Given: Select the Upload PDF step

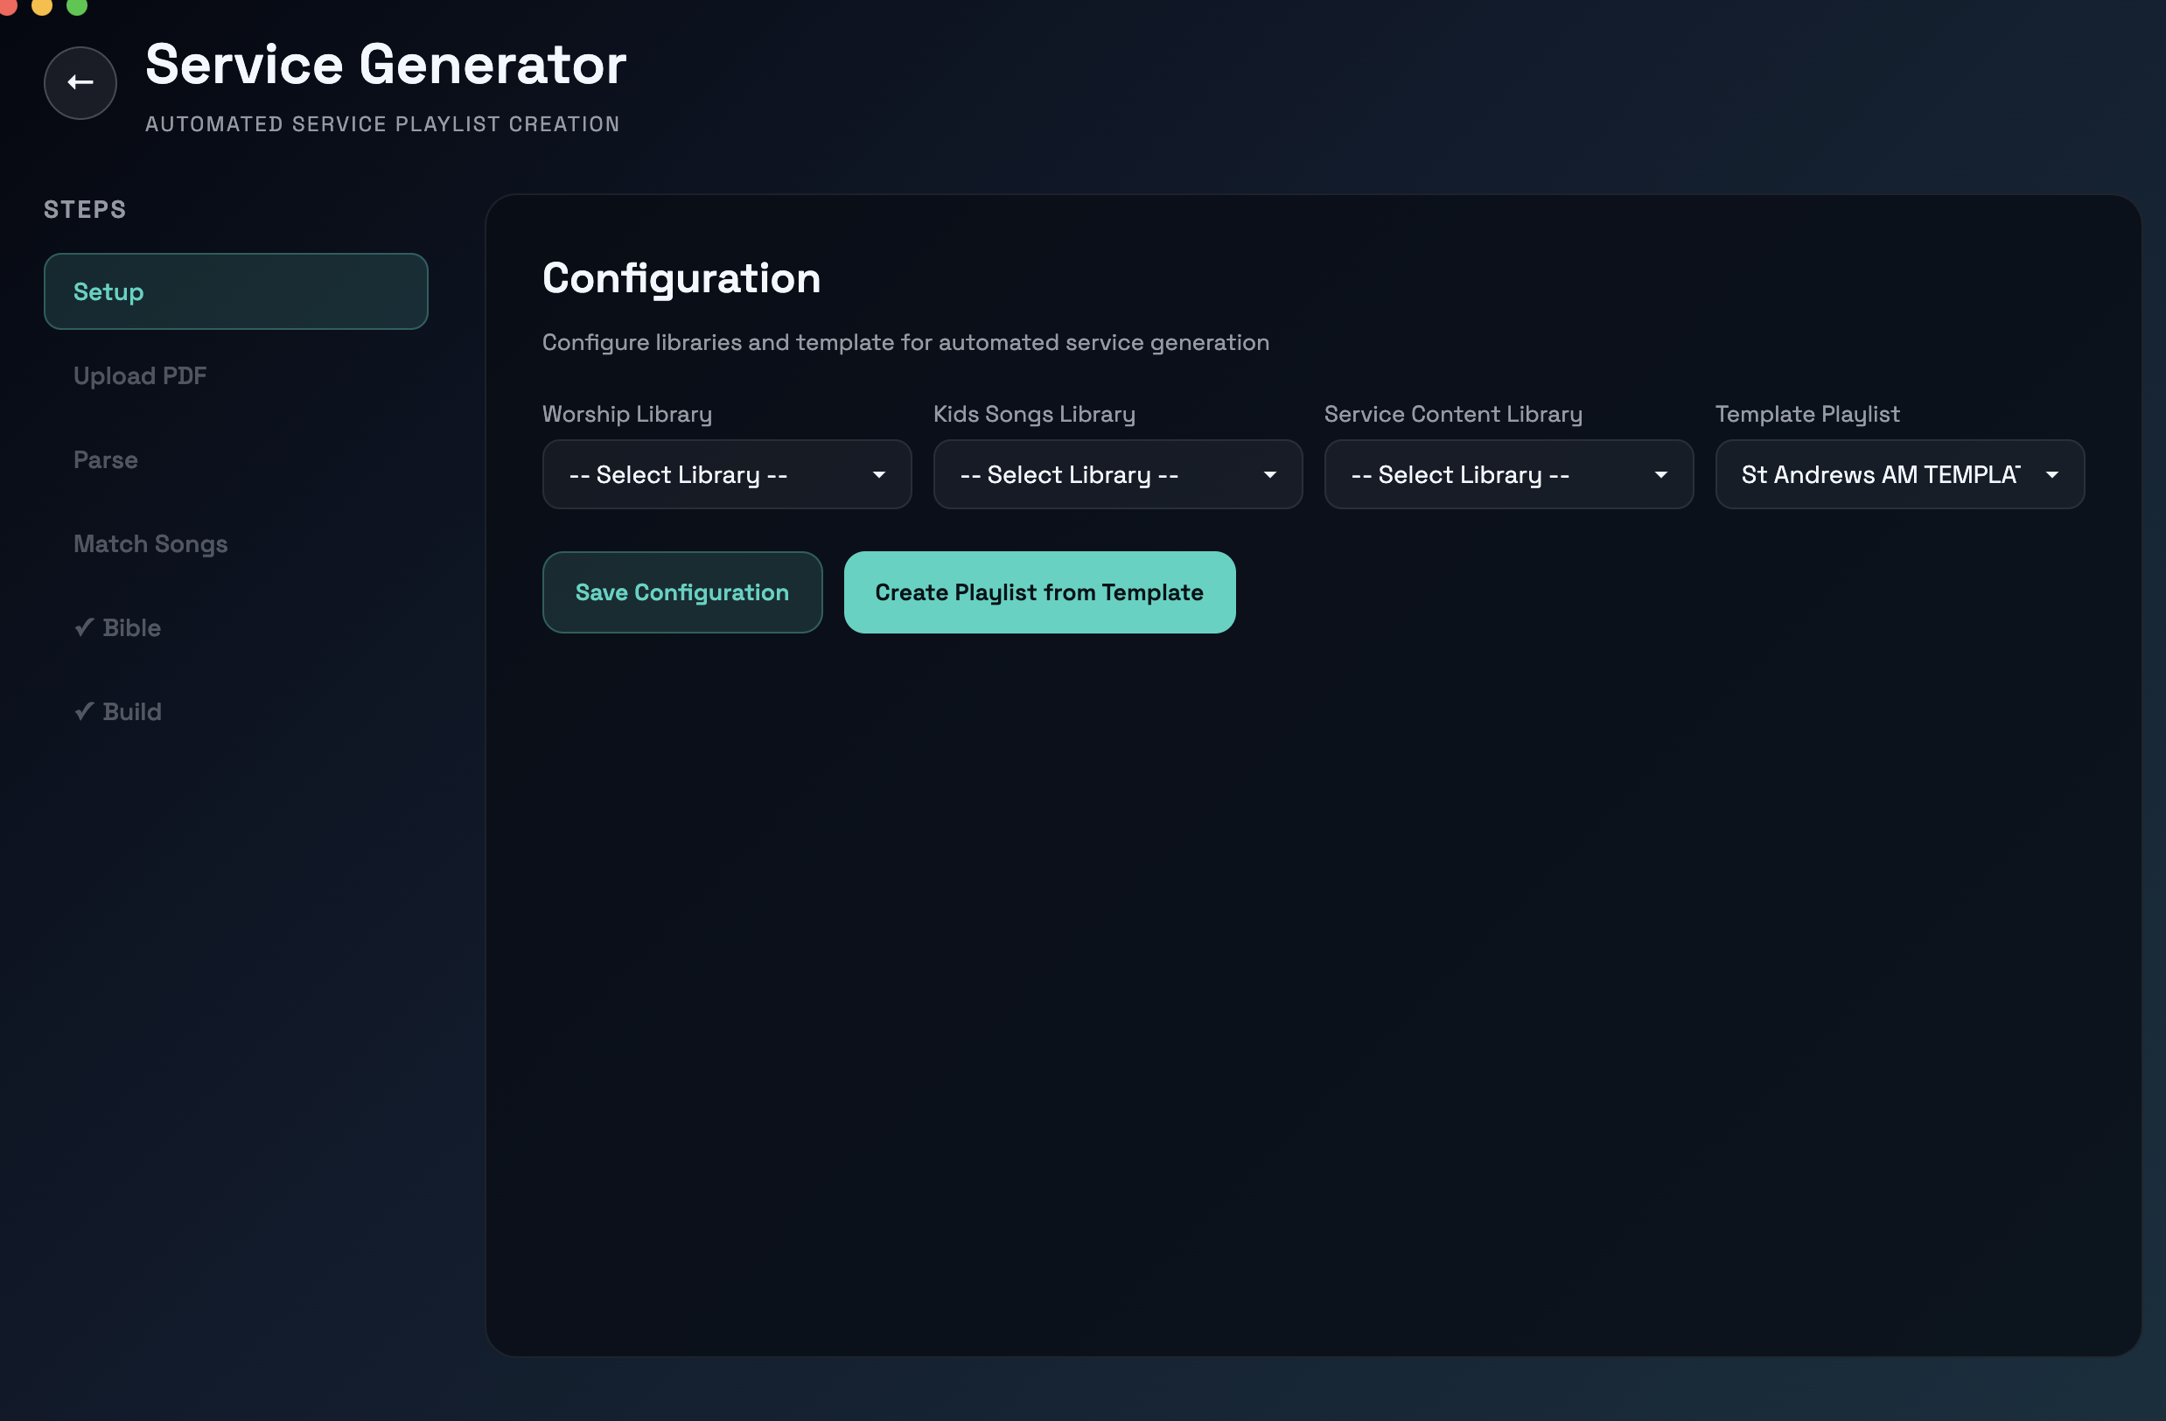Looking at the screenshot, I should click(x=139, y=375).
